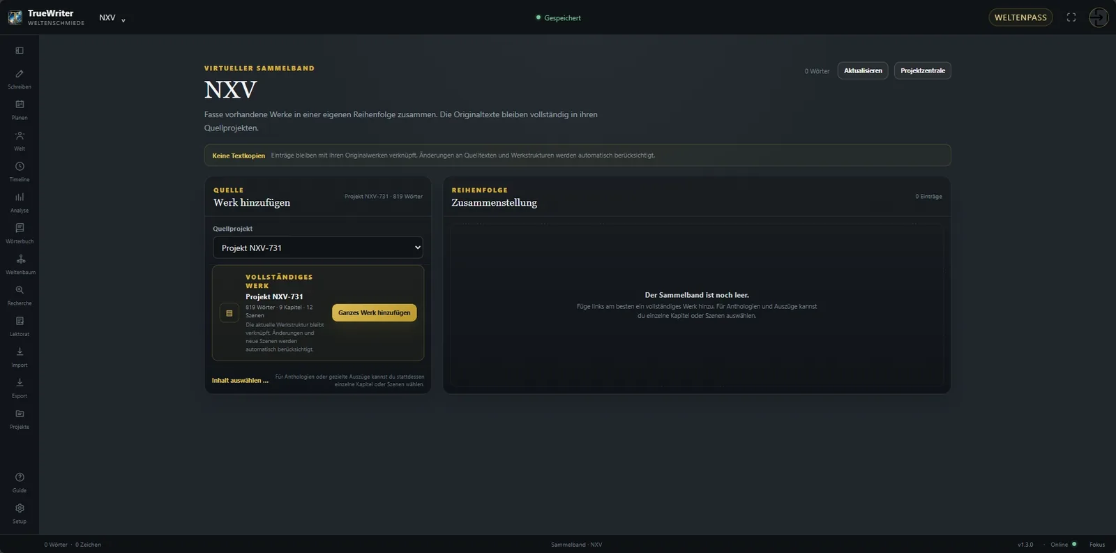
Task: Click the WELTENPASS button
Action: (x=1020, y=17)
